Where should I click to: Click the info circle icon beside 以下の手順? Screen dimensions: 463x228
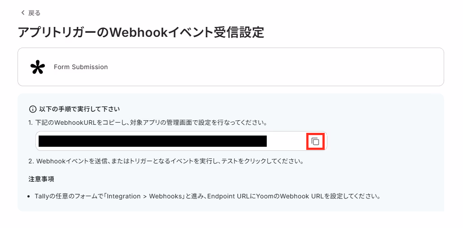[x=32, y=109]
